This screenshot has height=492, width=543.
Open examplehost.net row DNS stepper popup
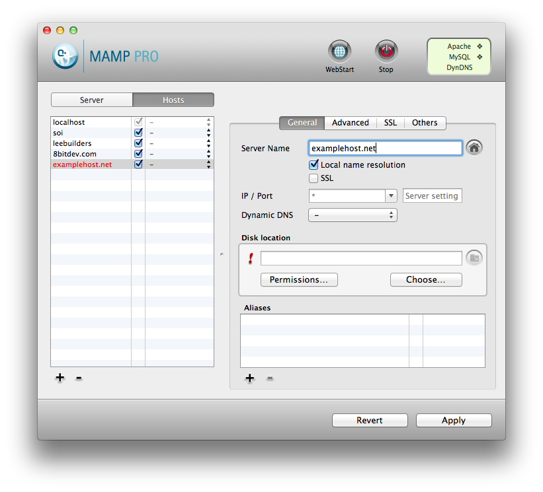[208, 164]
